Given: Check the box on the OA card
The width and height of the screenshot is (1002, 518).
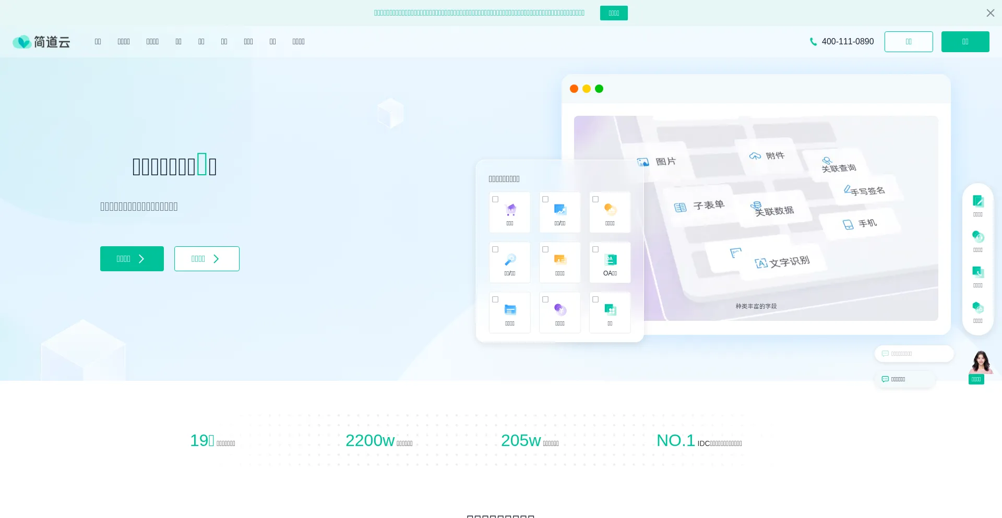Looking at the screenshot, I should tap(595, 249).
